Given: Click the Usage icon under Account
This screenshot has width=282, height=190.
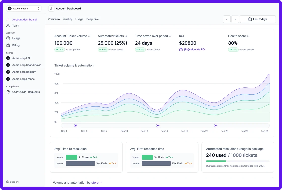Looking at the screenshot, I should [8, 38].
